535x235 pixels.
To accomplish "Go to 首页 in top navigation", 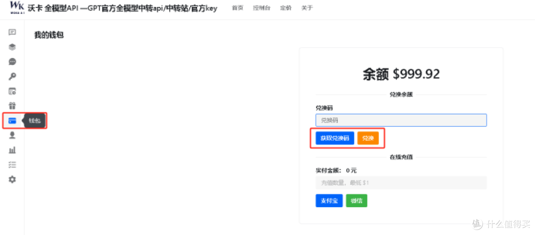I will tap(237, 8).
